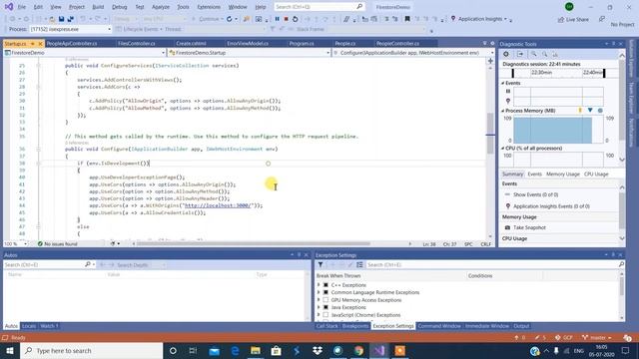Open Microsoft Store from taskbar
The height and width of the screenshot is (359, 639).
(276, 350)
